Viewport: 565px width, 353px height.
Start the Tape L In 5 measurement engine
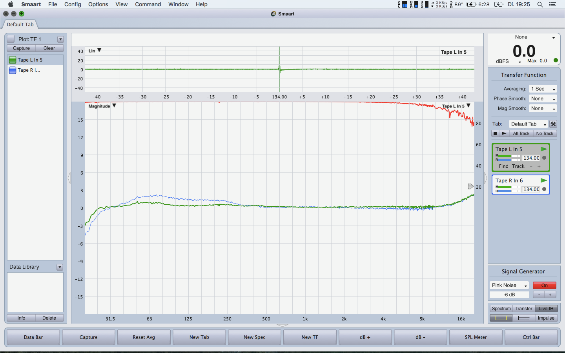coord(544,149)
